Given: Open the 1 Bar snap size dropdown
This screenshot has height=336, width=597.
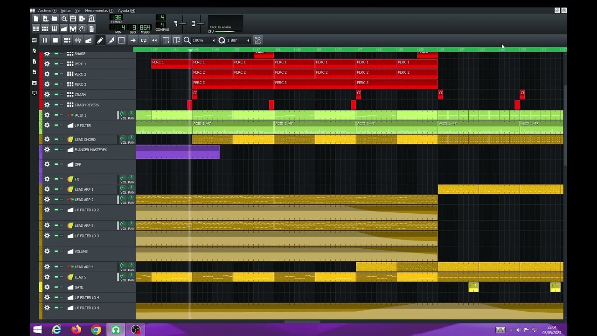Looking at the screenshot, I should tap(238, 41).
